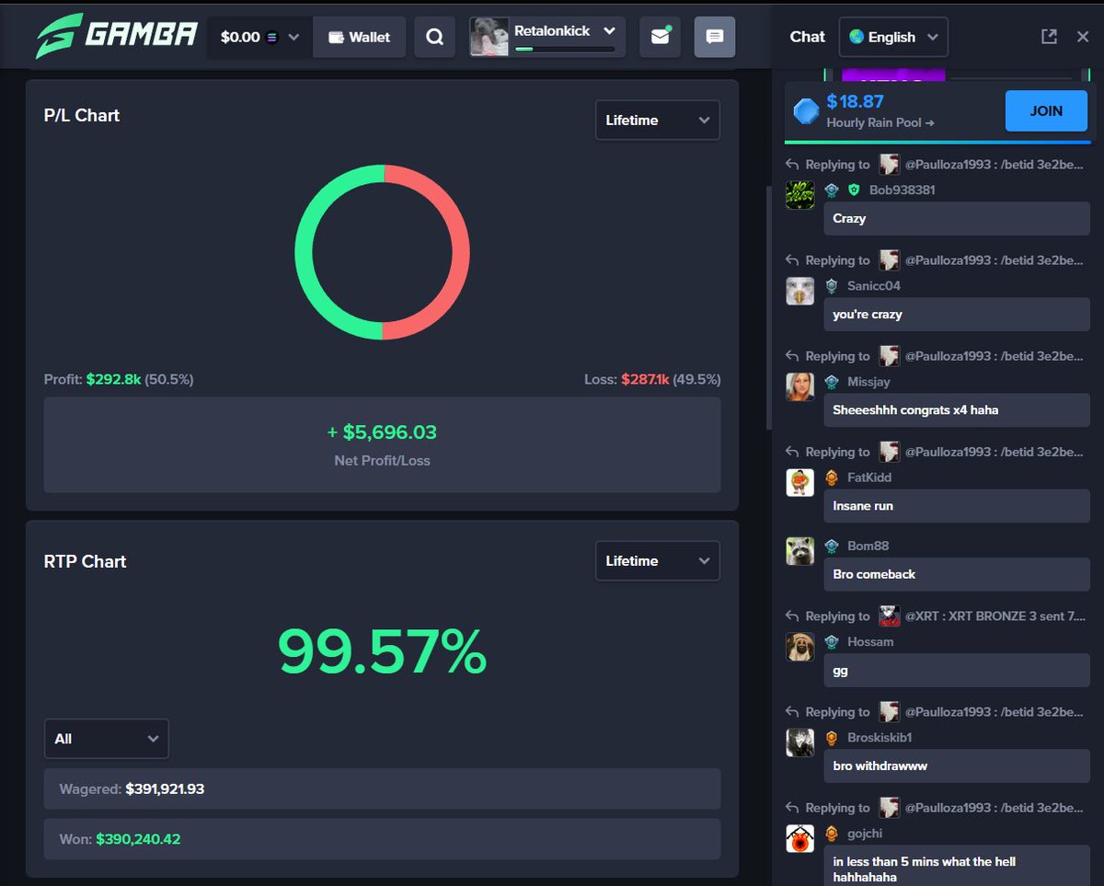Join the hourly rain pool
1104x886 pixels.
pos(1046,110)
